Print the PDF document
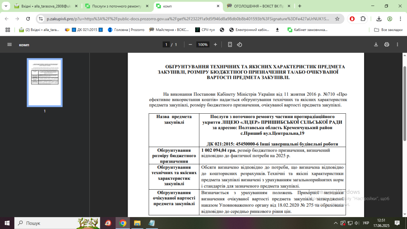Image resolution: width=407 pixels, height=229 pixels. (387, 45)
